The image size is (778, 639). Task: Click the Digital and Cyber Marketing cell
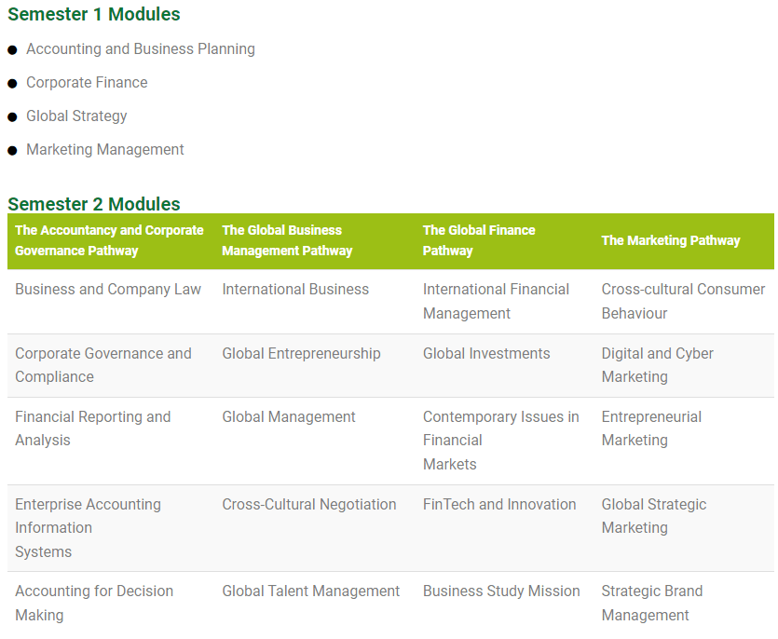(x=658, y=365)
